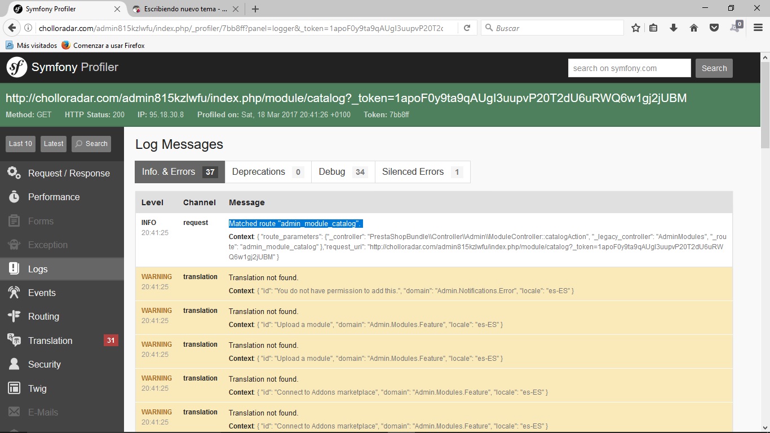Open the E-Mails panel
Screen dimensions: 770x433
click(62, 412)
